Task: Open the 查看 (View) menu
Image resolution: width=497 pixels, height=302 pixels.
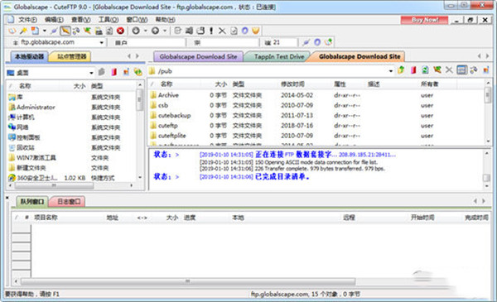Action: point(80,20)
